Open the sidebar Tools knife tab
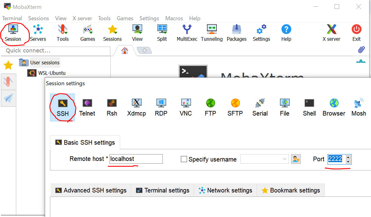The width and height of the screenshot is (371, 217). [8, 82]
